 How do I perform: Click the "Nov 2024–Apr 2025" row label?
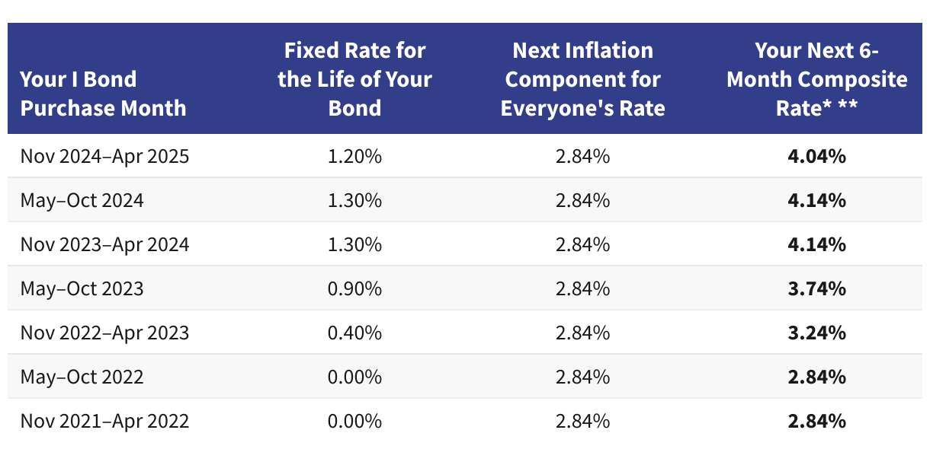[104, 157]
